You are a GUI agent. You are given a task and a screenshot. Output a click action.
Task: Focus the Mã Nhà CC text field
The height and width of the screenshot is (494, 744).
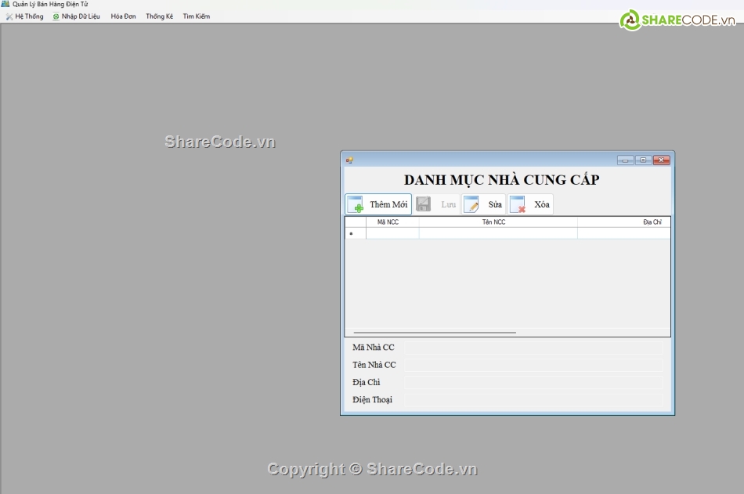[x=533, y=348]
